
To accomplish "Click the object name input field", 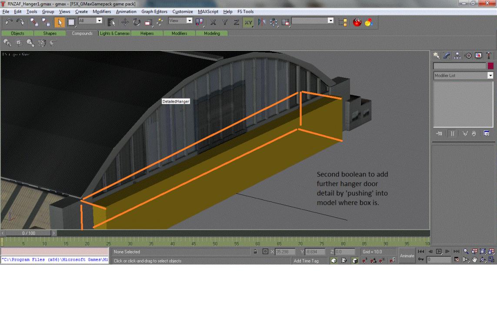I will [459, 66].
